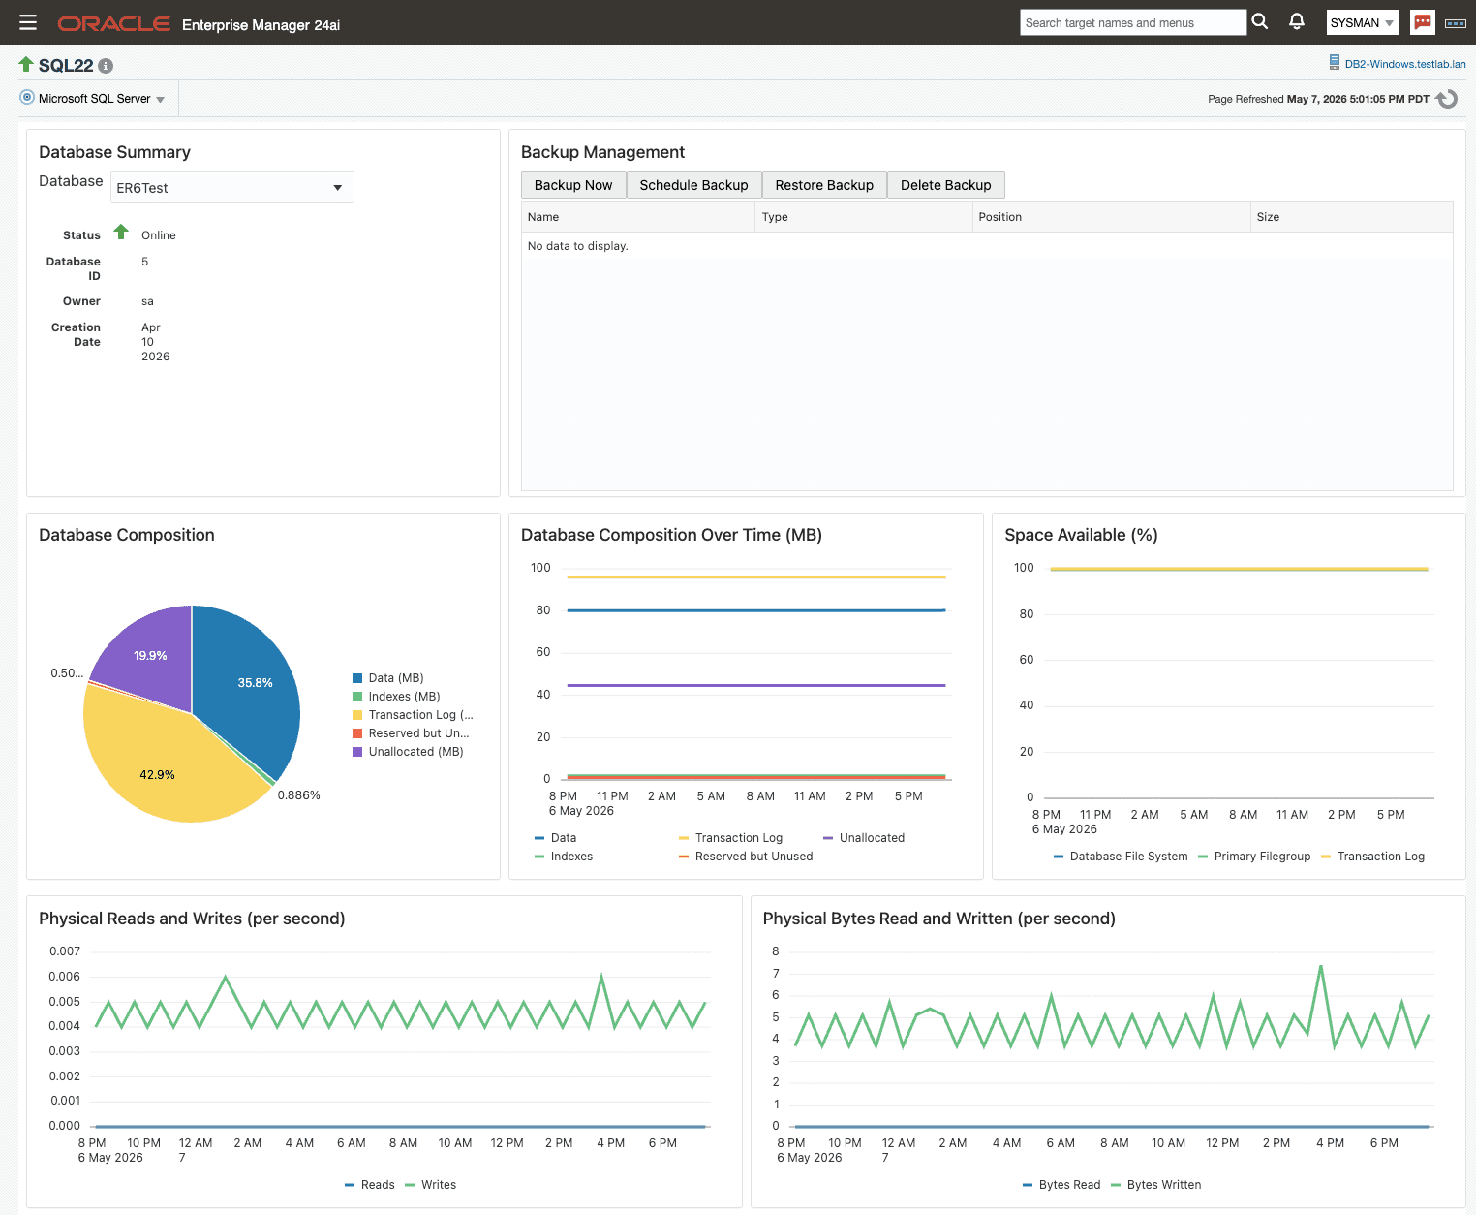Click Restore Backup
Viewport: 1476px width, 1215px height.
pyautogui.click(x=824, y=185)
